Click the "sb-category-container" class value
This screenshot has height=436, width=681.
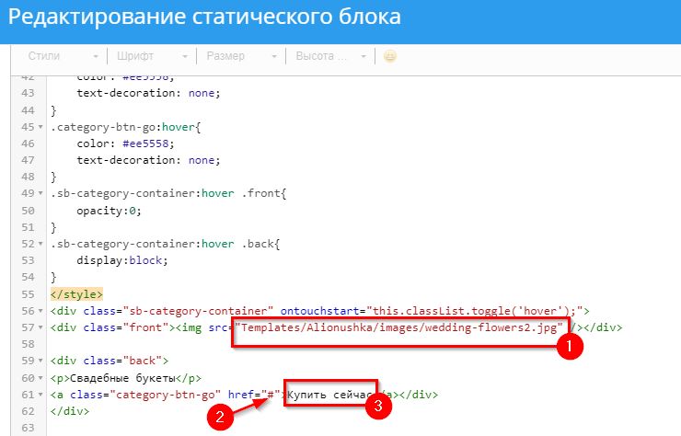click(198, 311)
